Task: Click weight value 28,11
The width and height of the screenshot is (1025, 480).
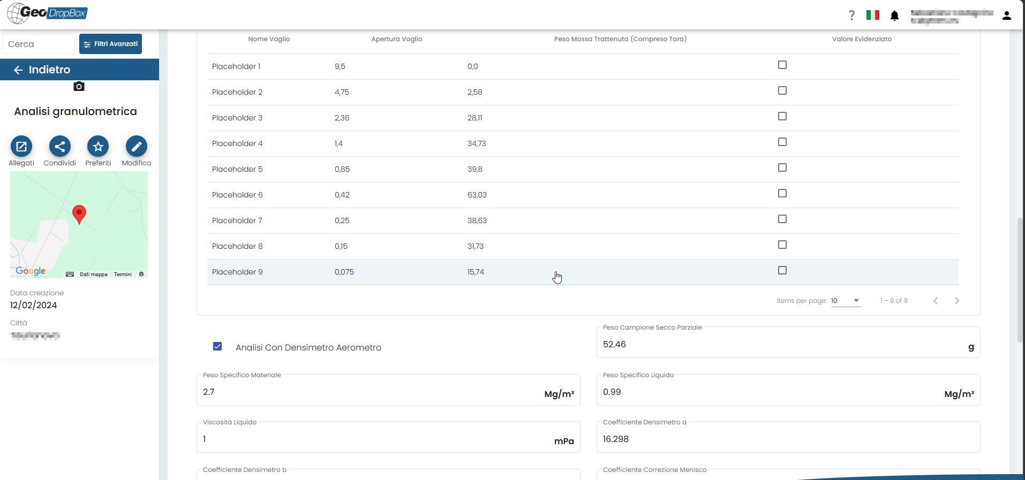Action: (474, 118)
